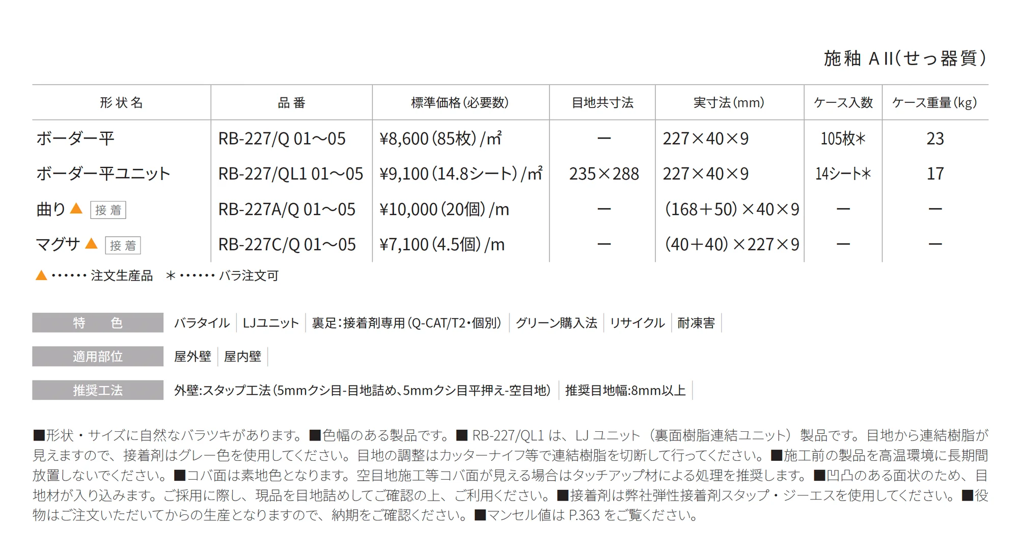Click the 接着 badge in the マグサ row
The width and height of the screenshot is (1018, 552).
click(x=123, y=245)
